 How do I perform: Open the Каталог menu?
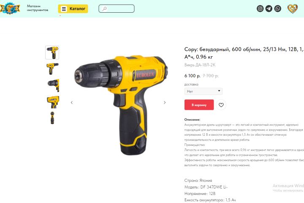tap(73, 9)
